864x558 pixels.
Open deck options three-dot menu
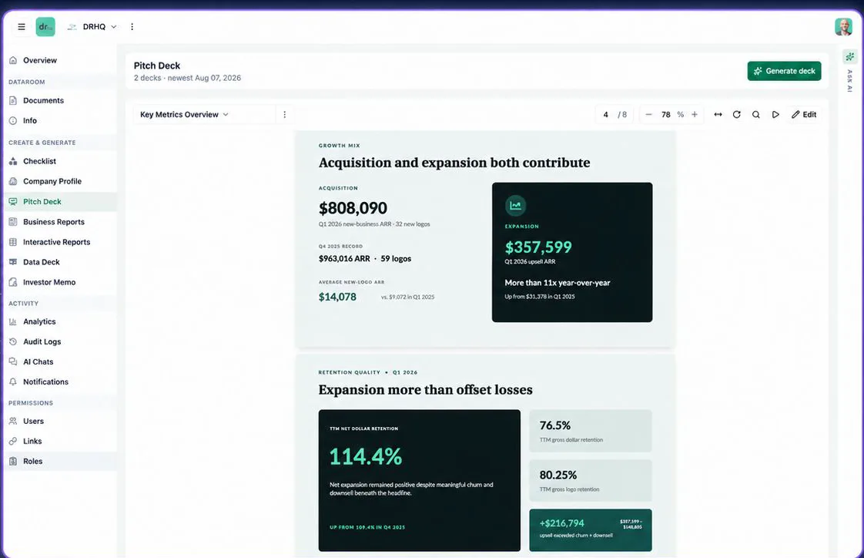point(284,114)
